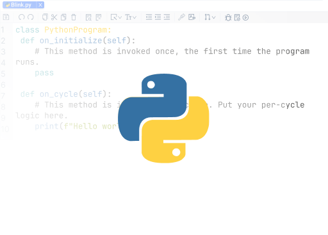The width and height of the screenshot is (328, 235).
Task: Increase indentation of the code
Action: pyautogui.click(x=158, y=17)
